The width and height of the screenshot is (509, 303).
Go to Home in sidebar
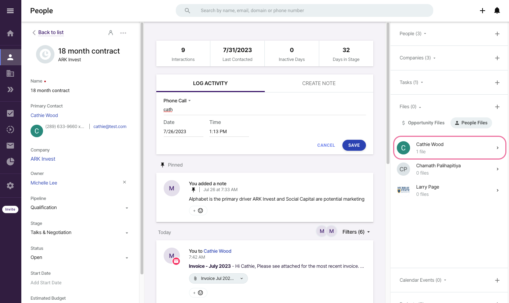[10, 33]
